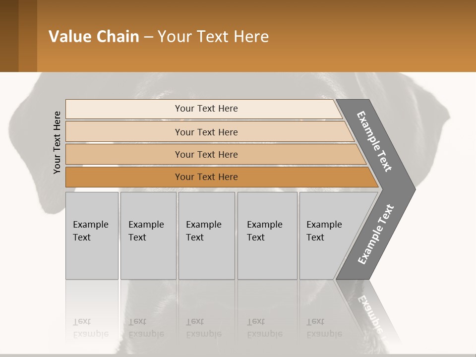Image resolution: width=476 pixels, height=357 pixels.
Task: Click the lightest cream 'Your Text Here' bar
Action: coord(203,109)
